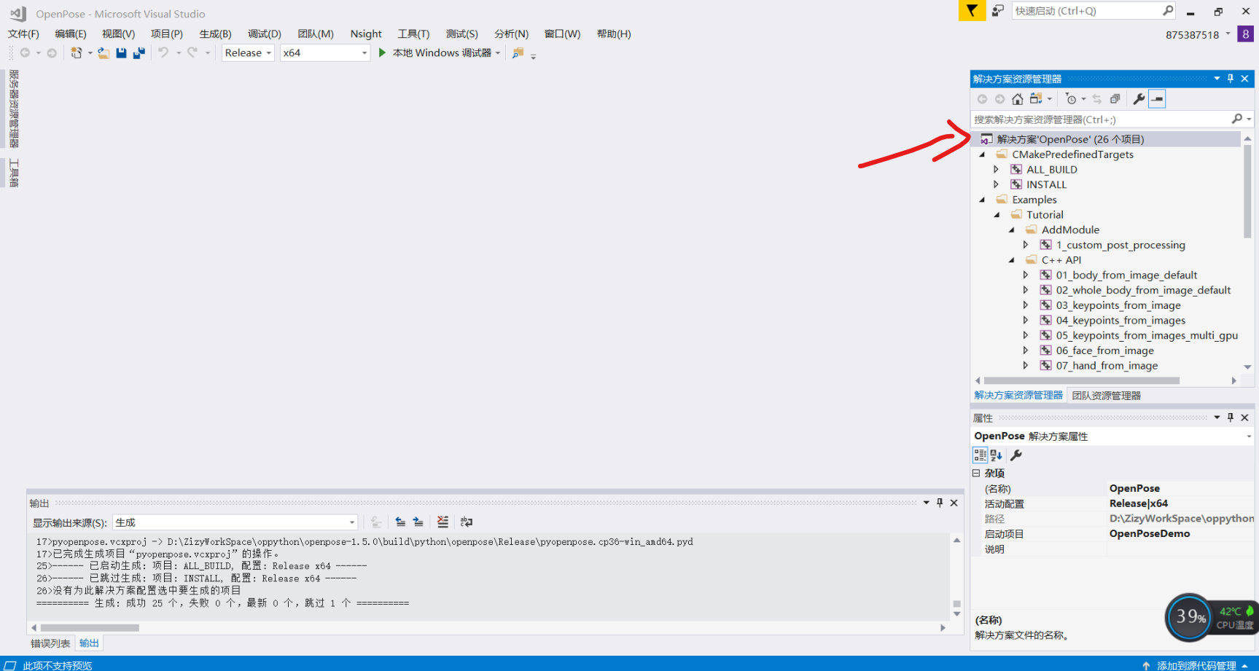The image size is (1259, 671).
Task: Open Solution Explorer home view
Action: [x=1017, y=98]
